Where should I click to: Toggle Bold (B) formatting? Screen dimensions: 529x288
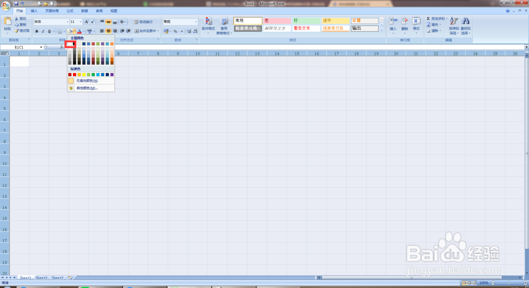(x=37, y=31)
